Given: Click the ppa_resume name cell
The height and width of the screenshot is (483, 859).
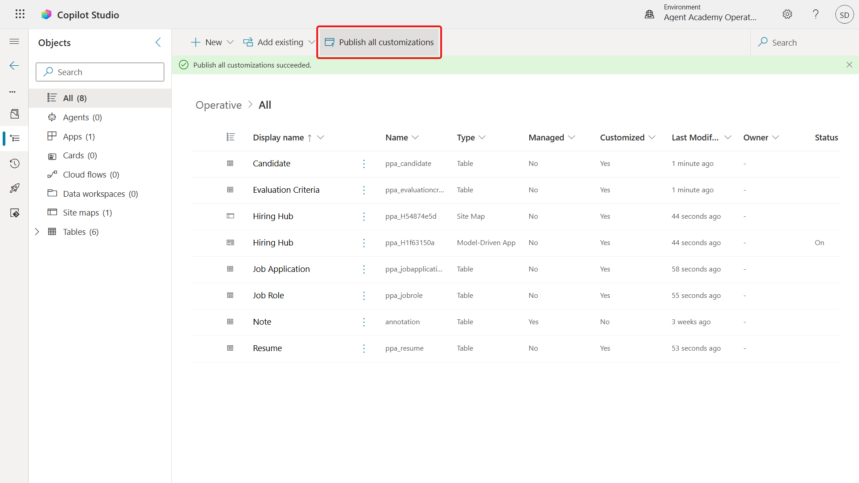Looking at the screenshot, I should [x=404, y=348].
